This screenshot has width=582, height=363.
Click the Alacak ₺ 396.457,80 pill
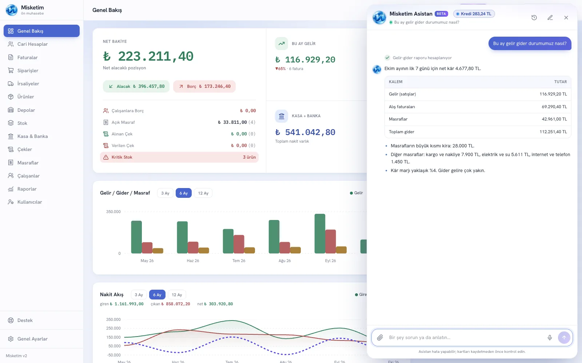click(x=136, y=86)
